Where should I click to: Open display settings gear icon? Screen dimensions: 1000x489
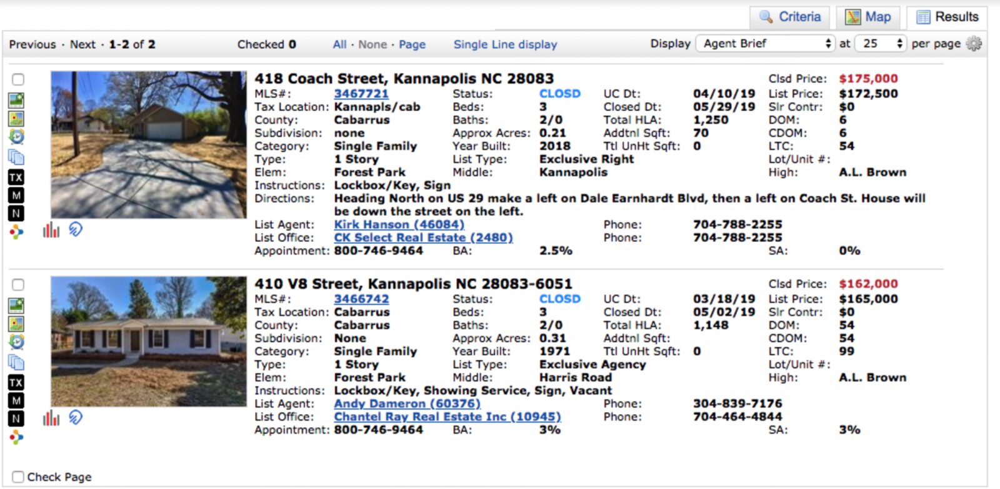click(x=974, y=44)
